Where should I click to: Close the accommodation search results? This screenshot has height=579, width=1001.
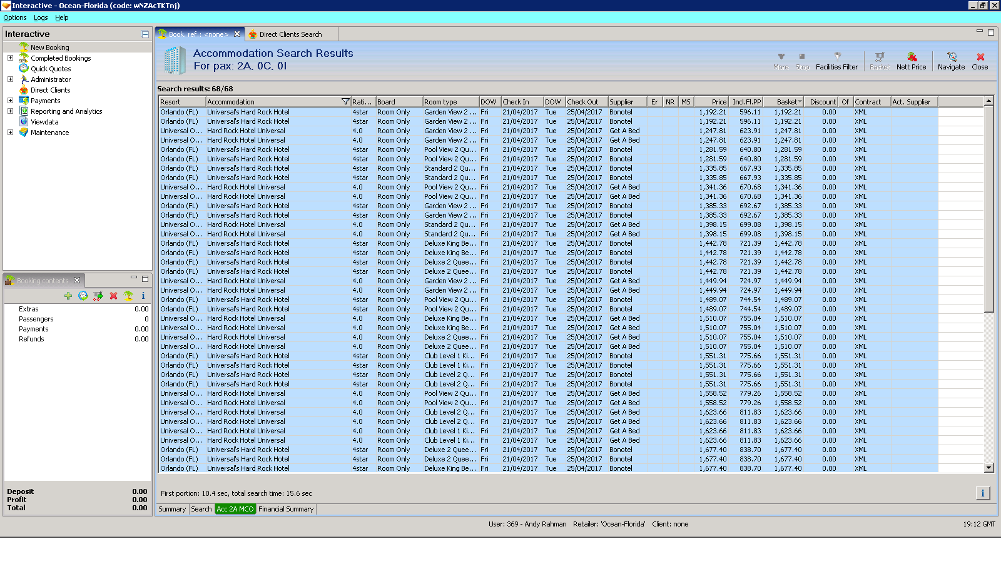[980, 61]
